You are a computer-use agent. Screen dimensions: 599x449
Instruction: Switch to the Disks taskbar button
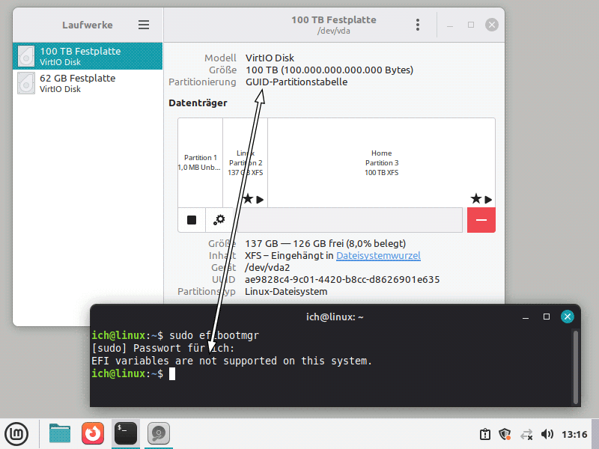point(159,434)
